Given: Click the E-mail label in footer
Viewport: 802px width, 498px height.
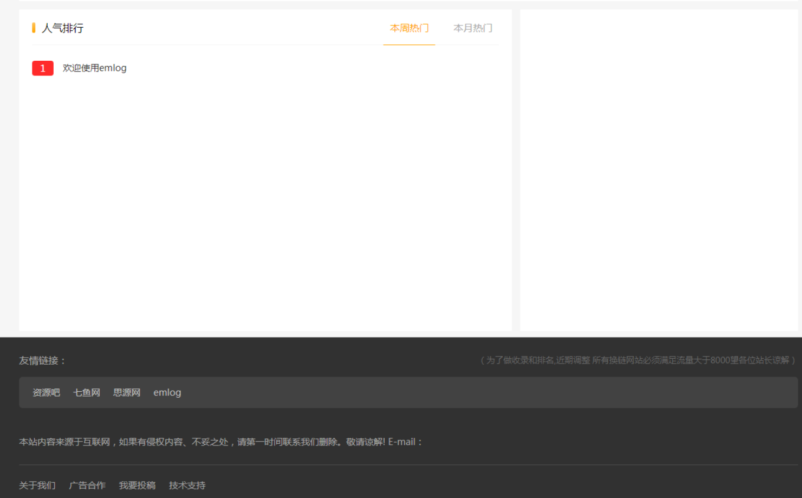Looking at the screenshot, I should pos(405,442).
